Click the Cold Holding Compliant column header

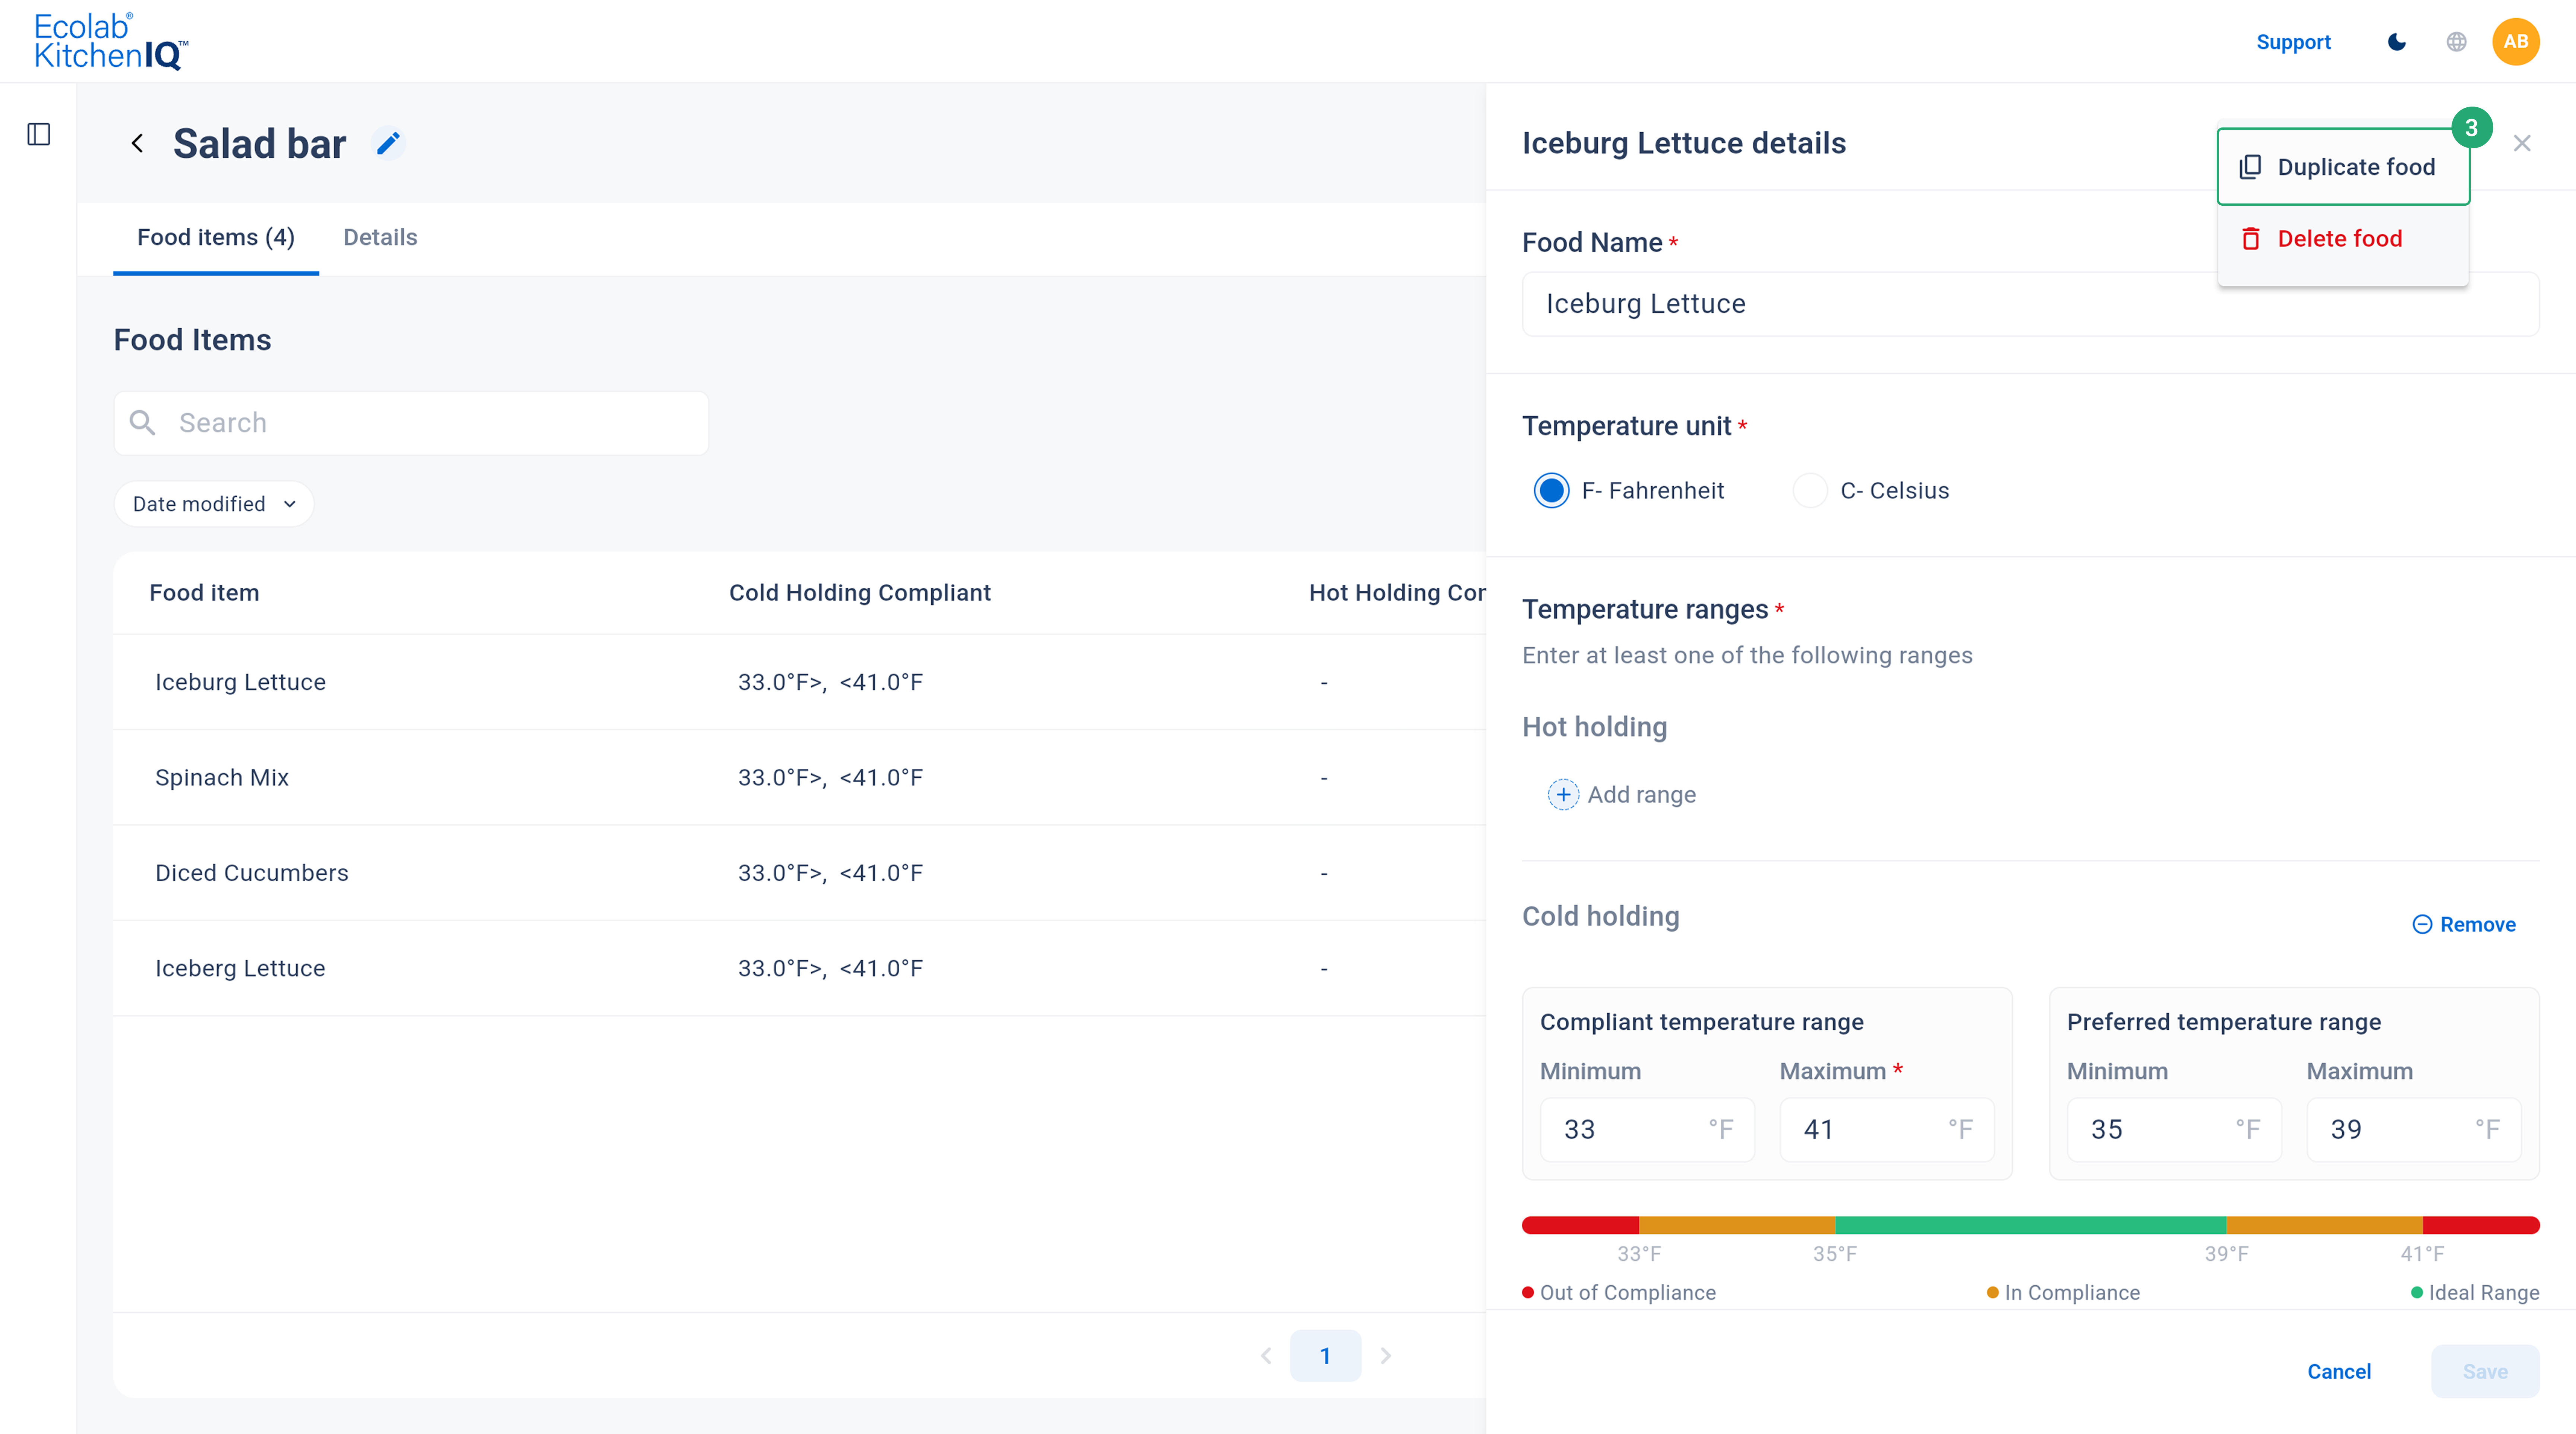click(860, 593)
